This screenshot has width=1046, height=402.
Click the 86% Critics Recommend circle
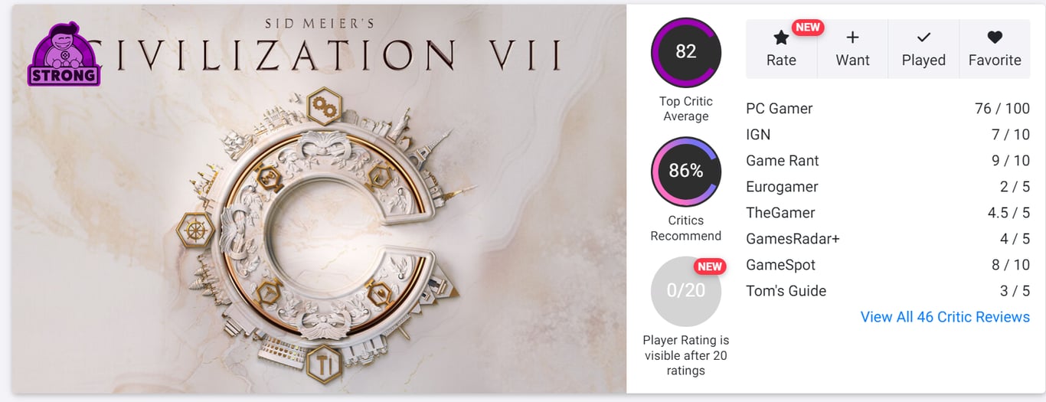click(685, 171)
